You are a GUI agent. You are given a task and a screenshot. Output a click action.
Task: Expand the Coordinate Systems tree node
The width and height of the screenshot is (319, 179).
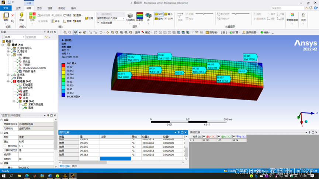[8, 75]
